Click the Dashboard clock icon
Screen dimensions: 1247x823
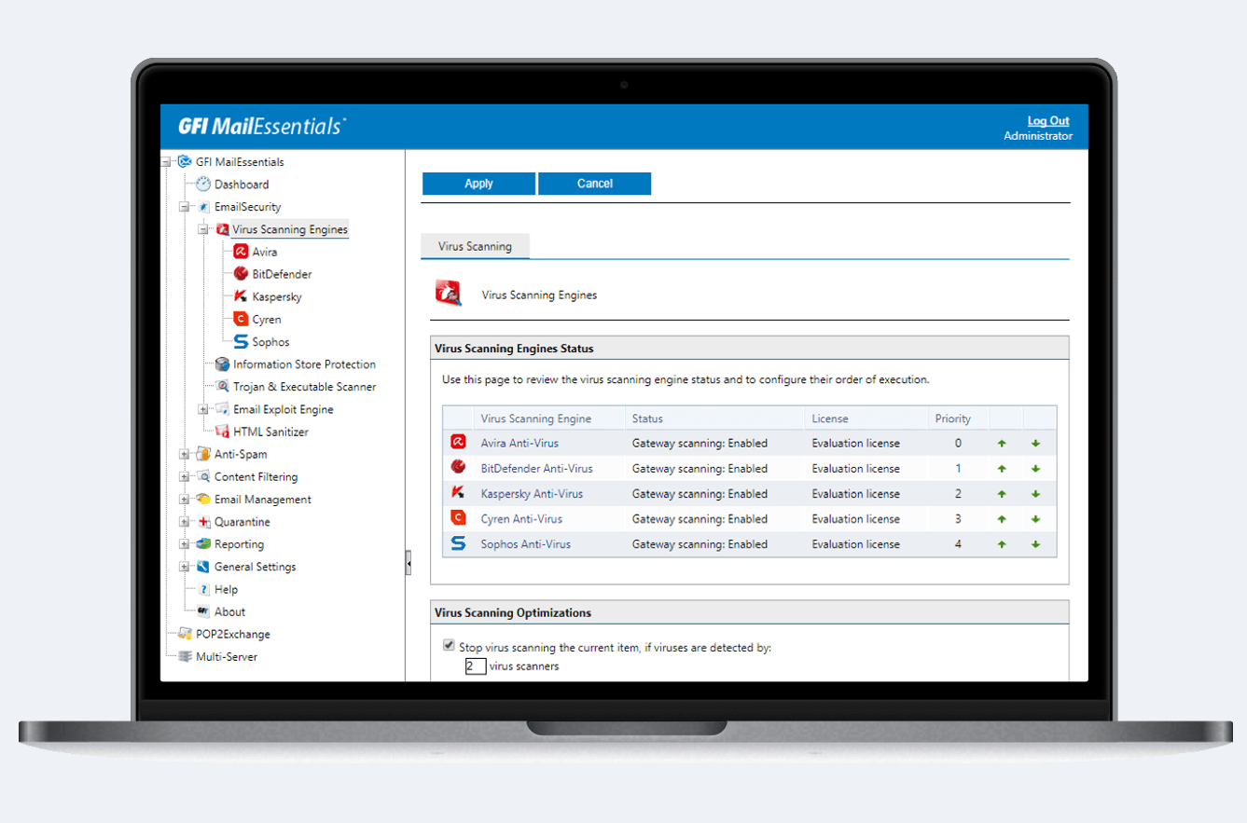click(x=203, y=185)
